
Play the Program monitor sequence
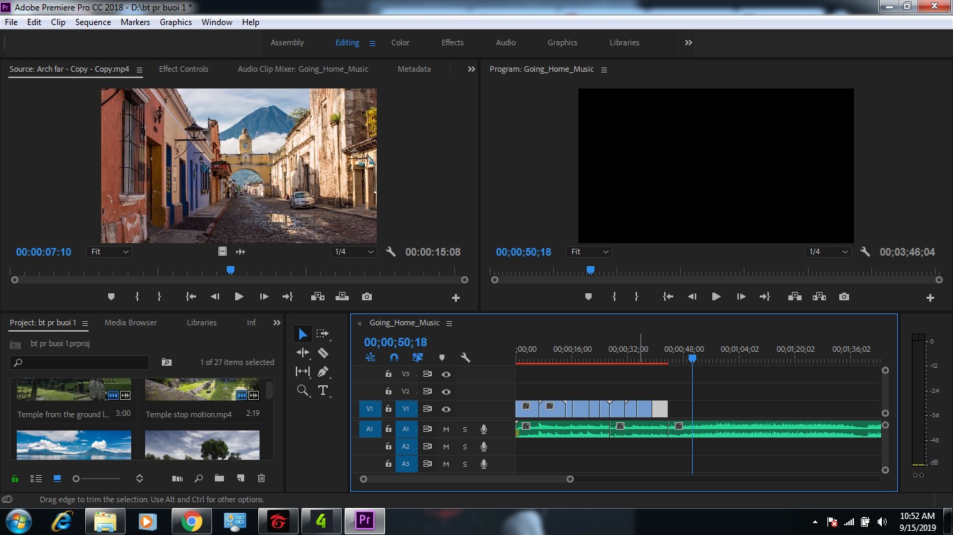point(716,297)
